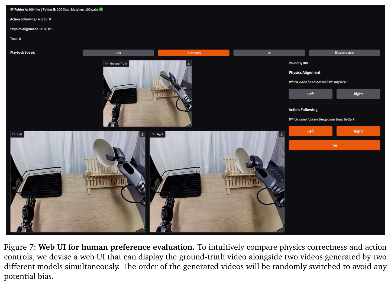Image resolution: width=391 pixels, height=283 pixels.
Task: Download the Left video
Action: [143, 134]
